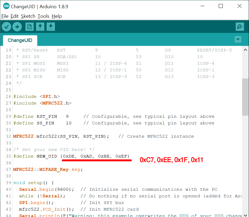249x217 pixels.
Task: Click on empty line number 25
Action: pyautogui.click(x=8, y=90)
